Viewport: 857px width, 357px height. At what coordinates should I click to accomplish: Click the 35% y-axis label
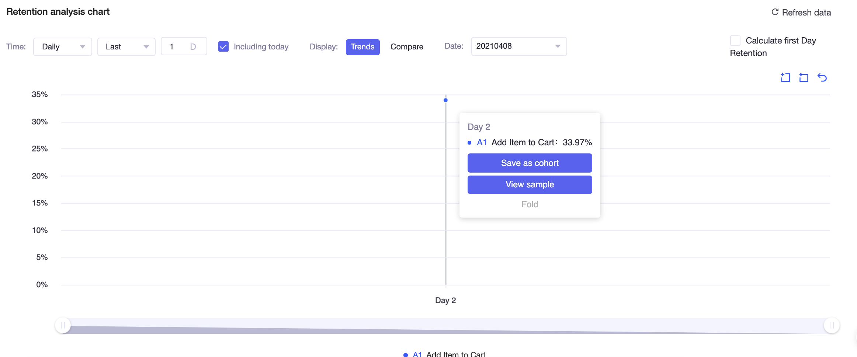pos(39,94)
